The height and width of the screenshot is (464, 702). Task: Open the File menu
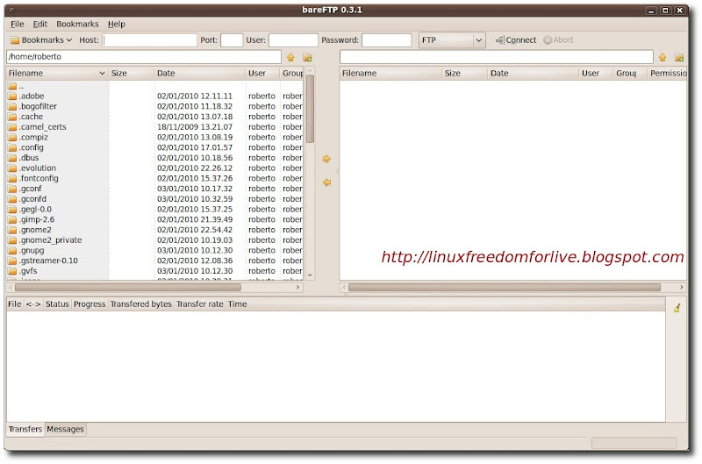click(17, 24)
